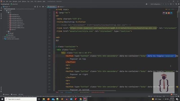Open the Favorites tool window stripe
The image size is (180, 101).
click(1, 89)
